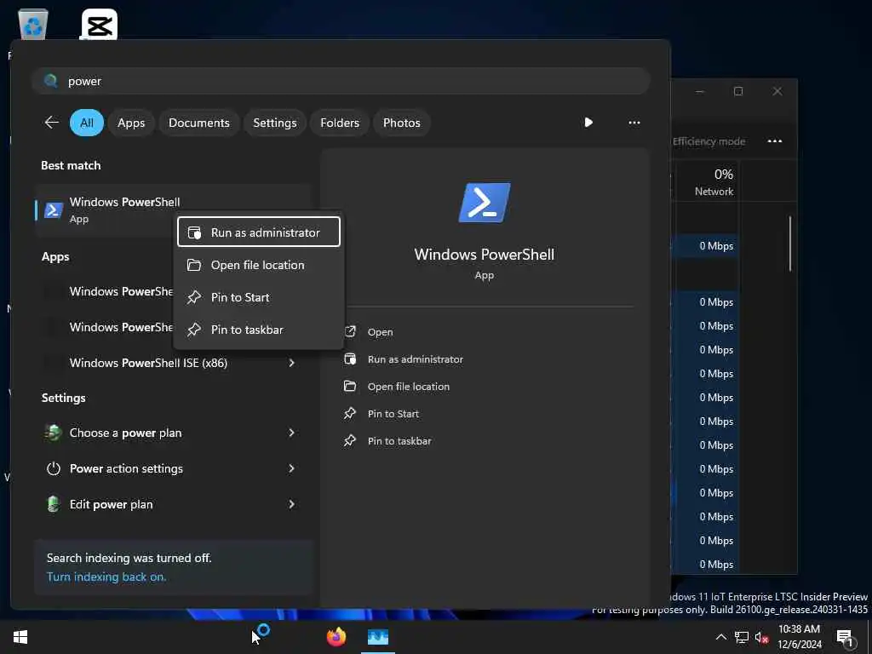The height and width of the screenshot is (654, 872).
Task: Click PowerShell icon in best match
Action: point(54,210)
